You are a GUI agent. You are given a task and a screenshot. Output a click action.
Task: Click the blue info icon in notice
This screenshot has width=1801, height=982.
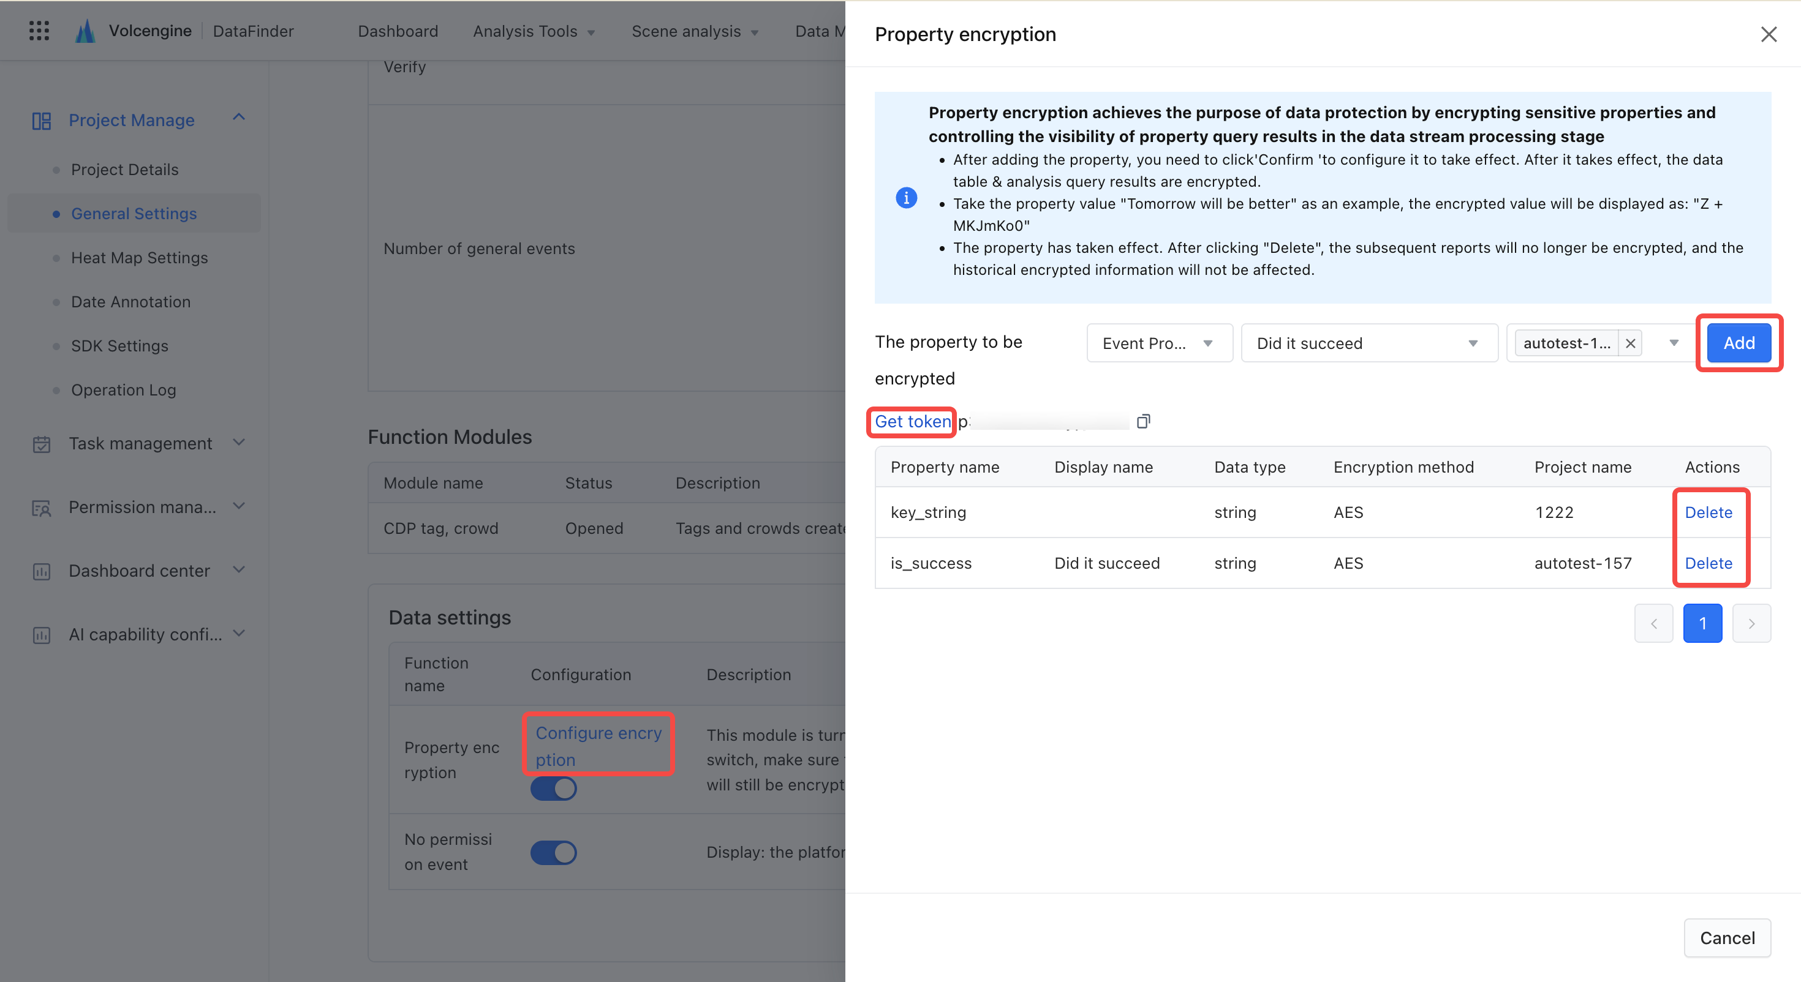click(x=906, y=198)
